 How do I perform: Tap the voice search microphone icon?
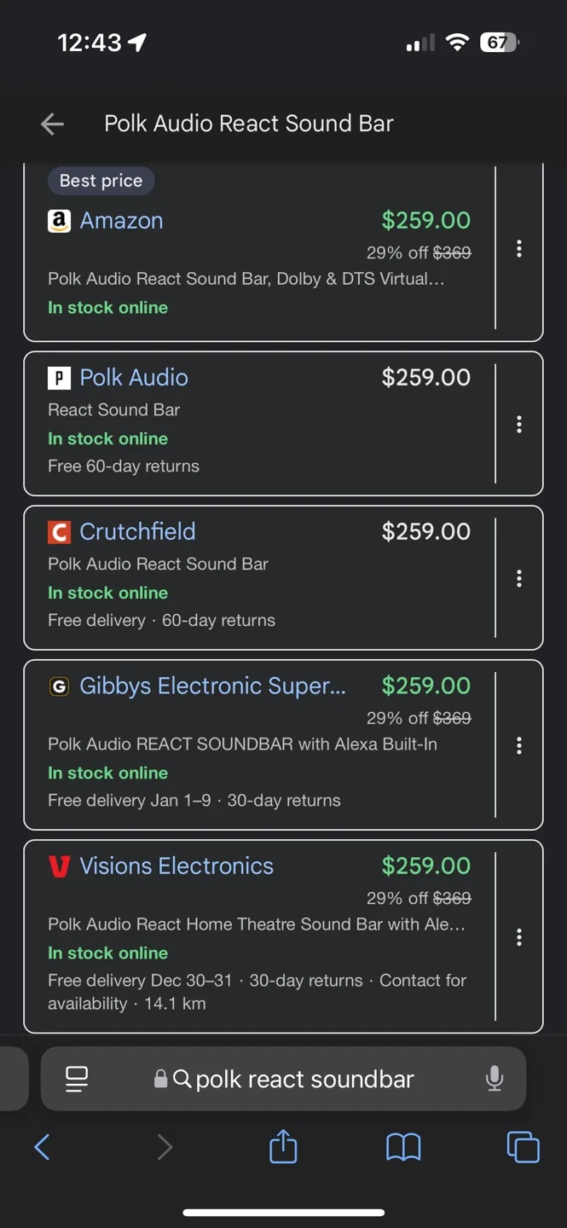(x=495, y=1079)
